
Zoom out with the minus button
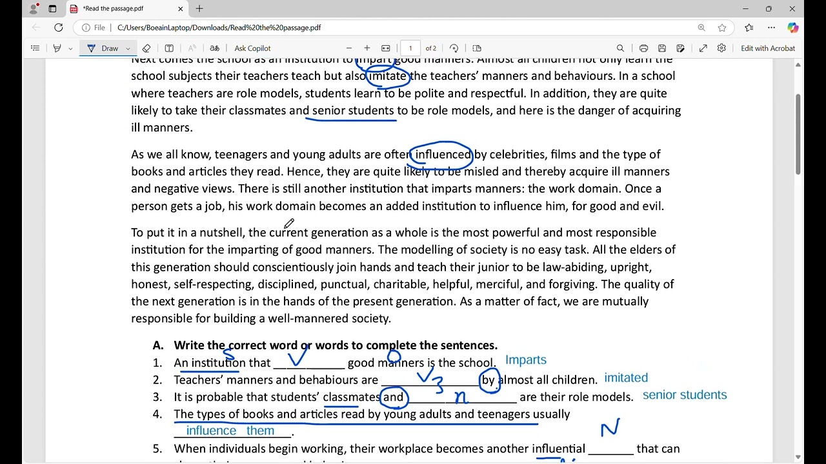349,48
